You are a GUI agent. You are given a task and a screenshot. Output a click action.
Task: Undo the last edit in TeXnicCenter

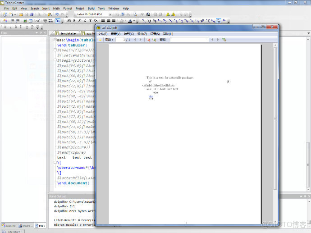point(57,14)
